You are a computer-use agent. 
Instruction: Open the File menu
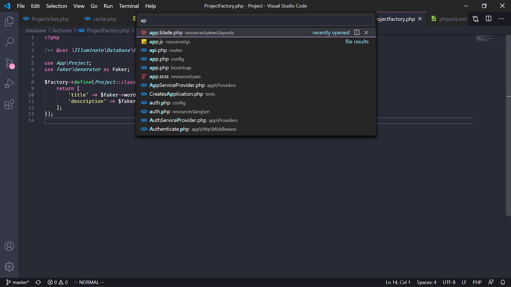[21, 6]
